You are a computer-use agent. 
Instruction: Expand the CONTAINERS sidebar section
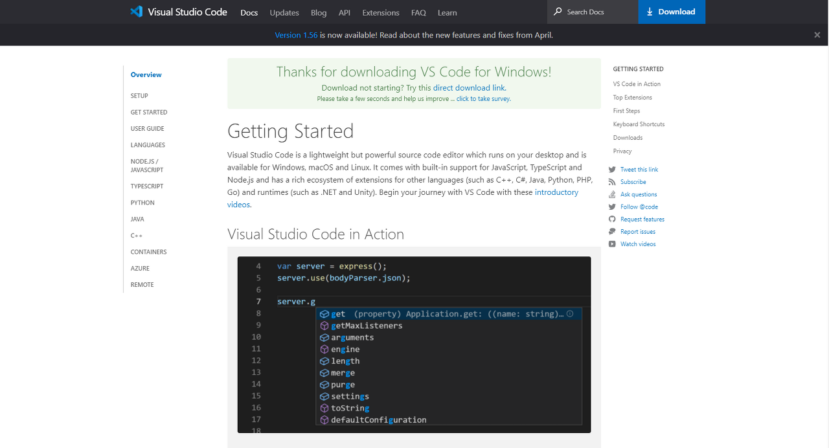[148, 252]
